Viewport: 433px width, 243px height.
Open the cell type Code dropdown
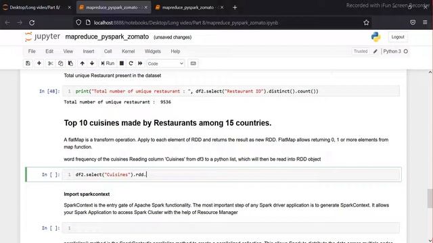pos(165,63)
